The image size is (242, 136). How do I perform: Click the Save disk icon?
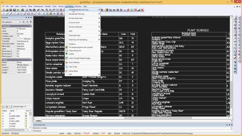(x=14, y=10)
